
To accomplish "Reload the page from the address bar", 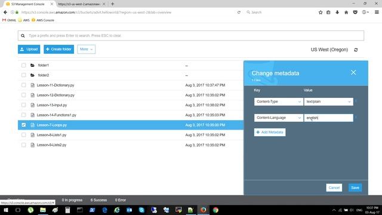I will [239, 12].
